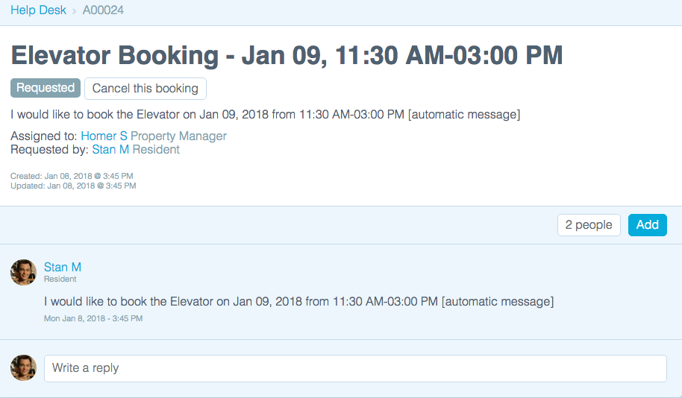682x398 pixels.
Task: Click the Requested status badge
Action: tap(46, 88)
